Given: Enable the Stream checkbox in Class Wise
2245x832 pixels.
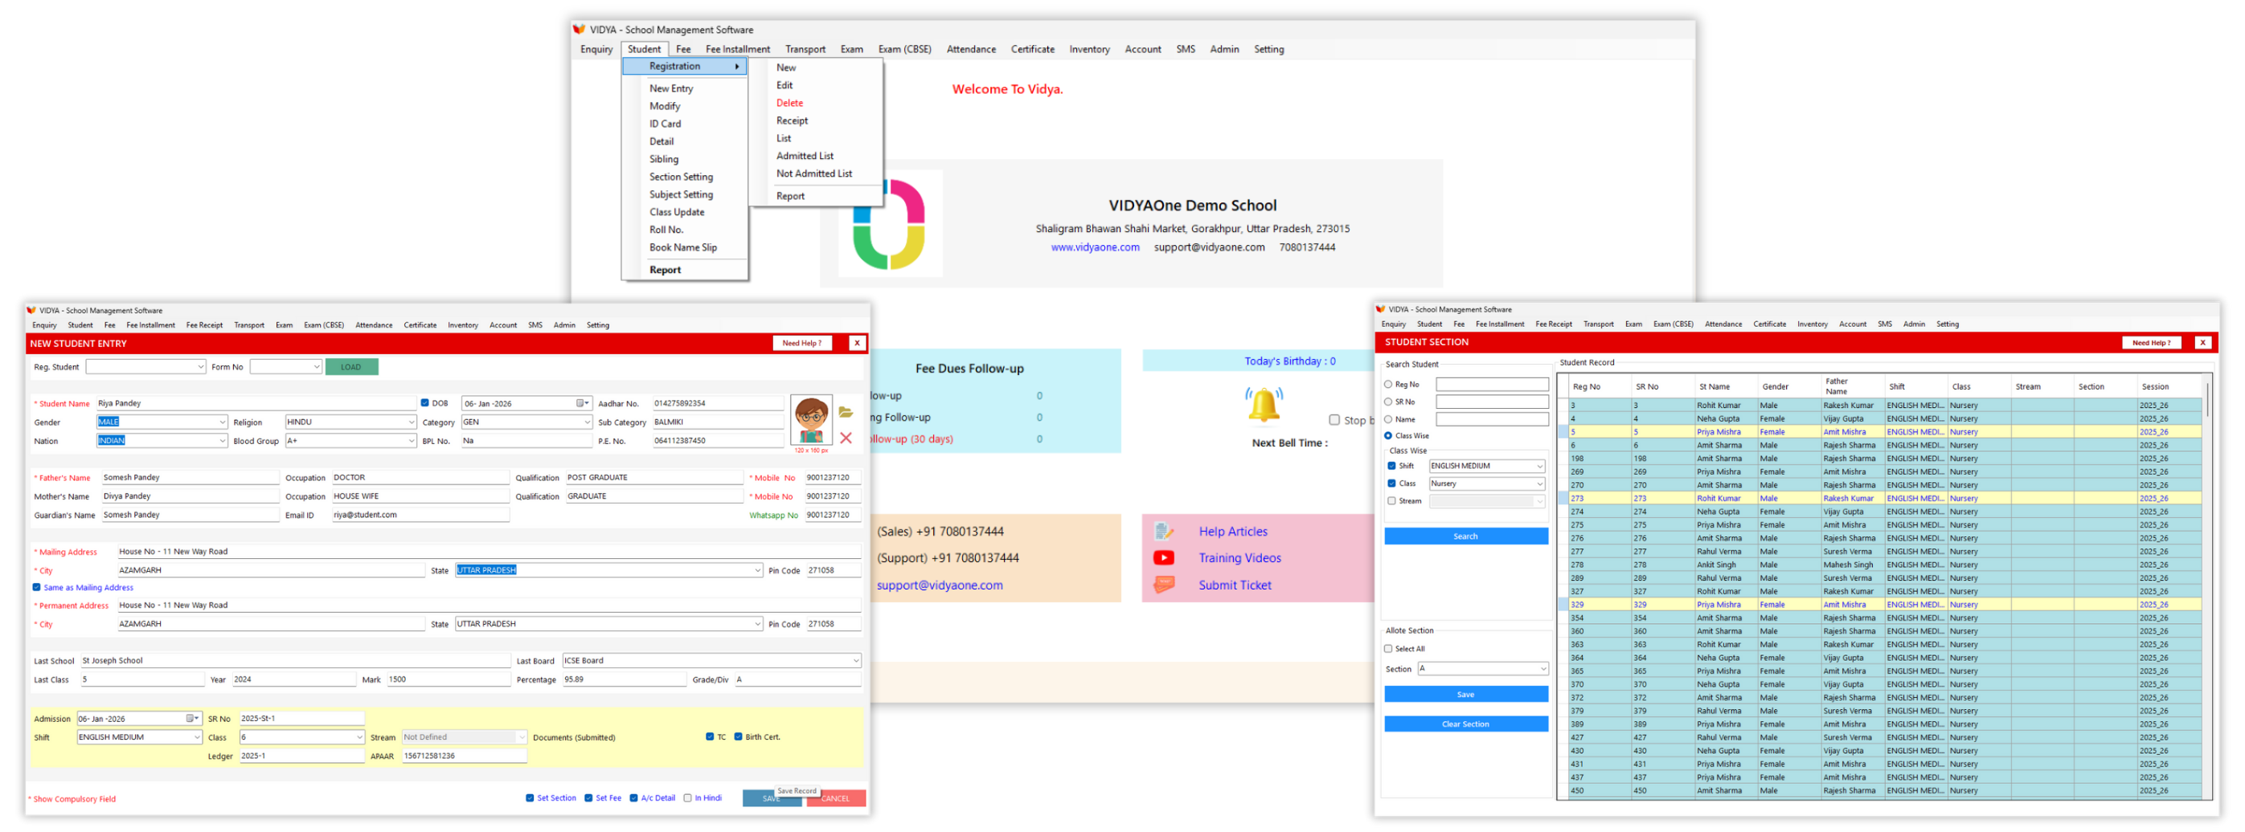Looking at the screenshot, I should pos(1392,501).
